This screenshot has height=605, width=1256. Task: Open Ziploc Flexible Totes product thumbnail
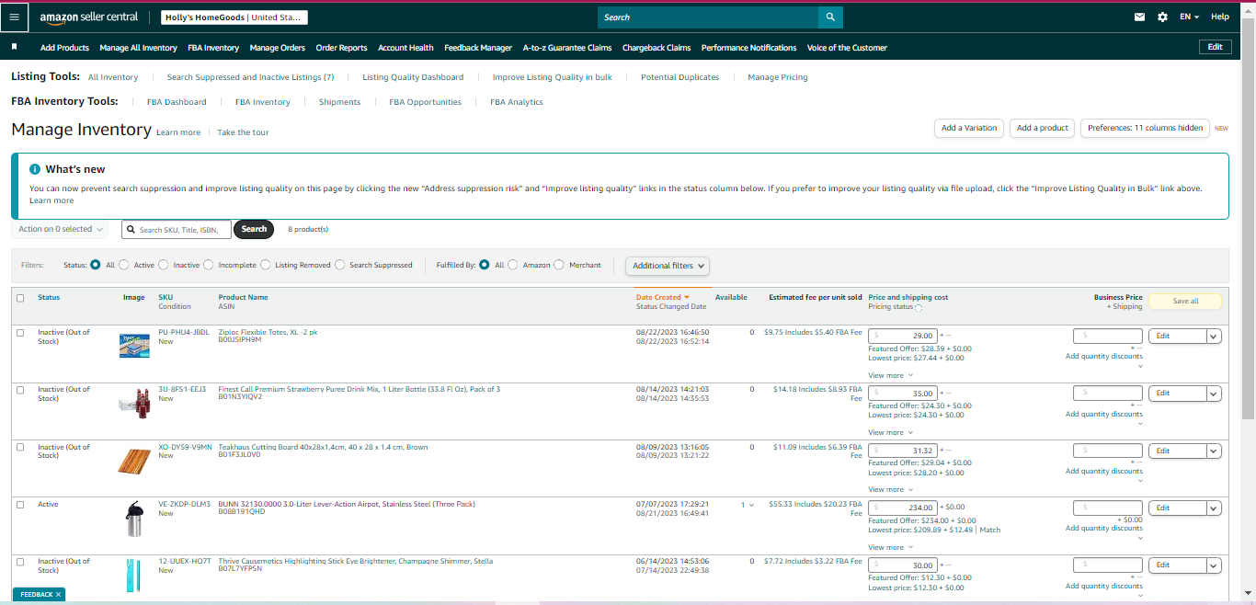[x=134, y=346]
